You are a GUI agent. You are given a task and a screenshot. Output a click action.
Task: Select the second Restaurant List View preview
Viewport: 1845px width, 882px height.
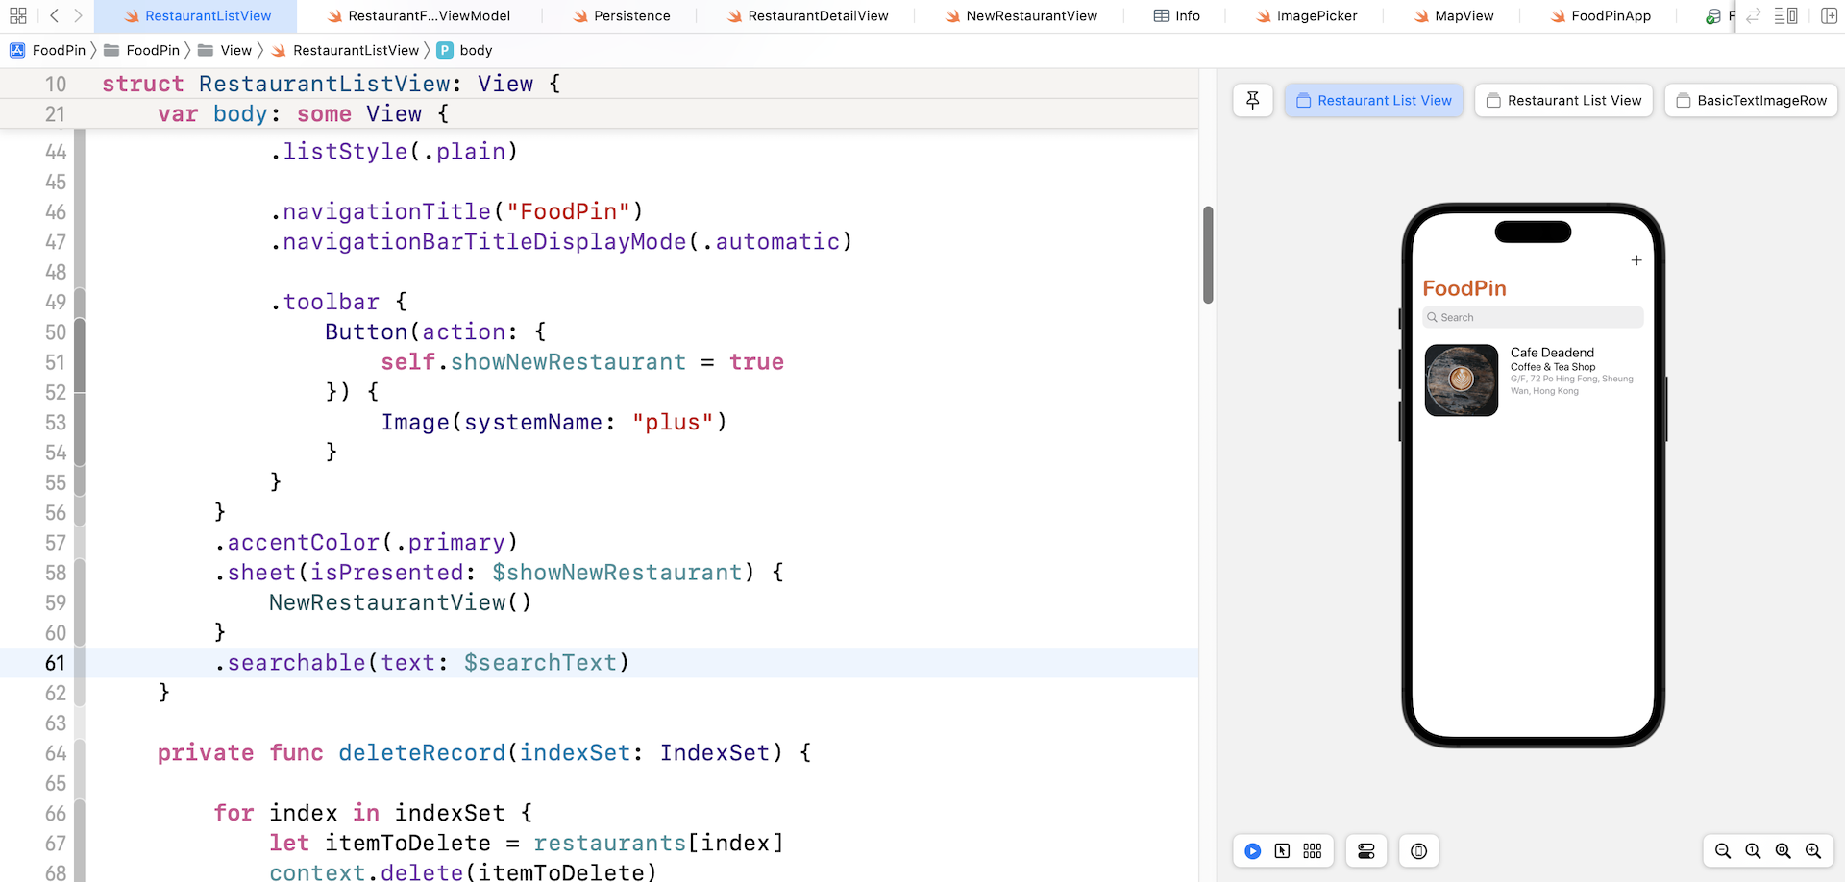pos(1563,100)
